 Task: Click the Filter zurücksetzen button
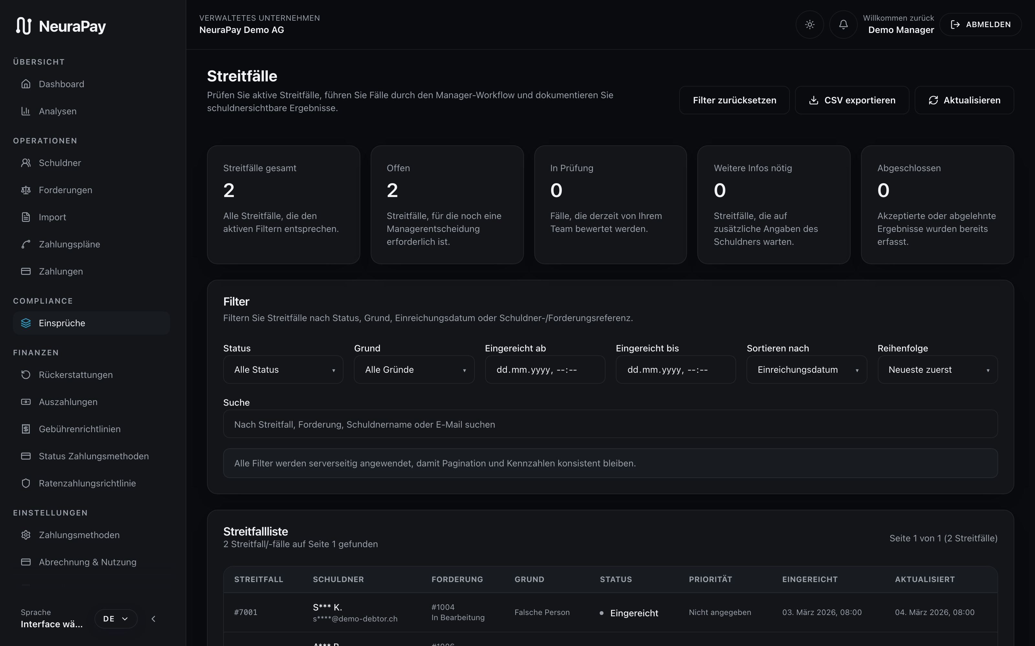pyautogui.click(x=734, y=100)
